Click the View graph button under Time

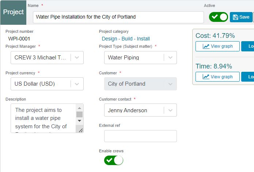click(217, 77)
